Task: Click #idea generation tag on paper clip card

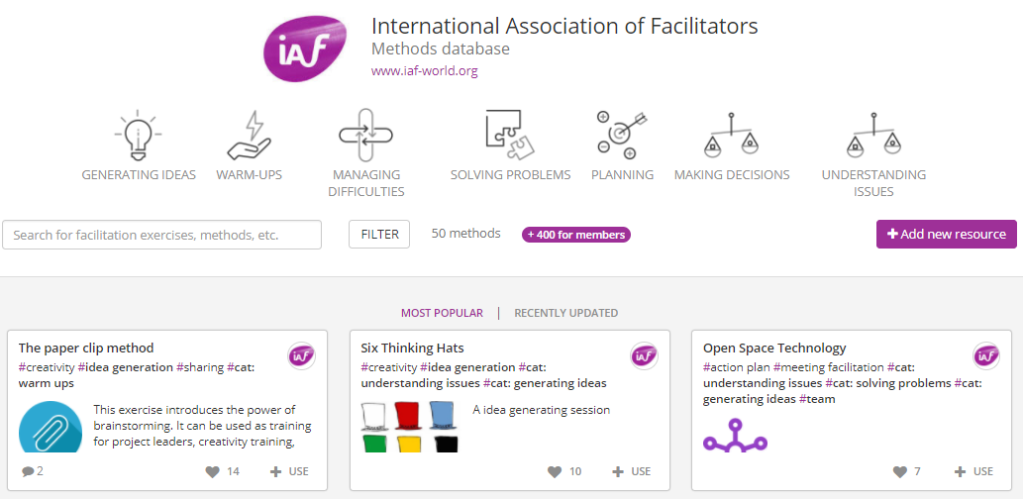Action: point(125,367)
